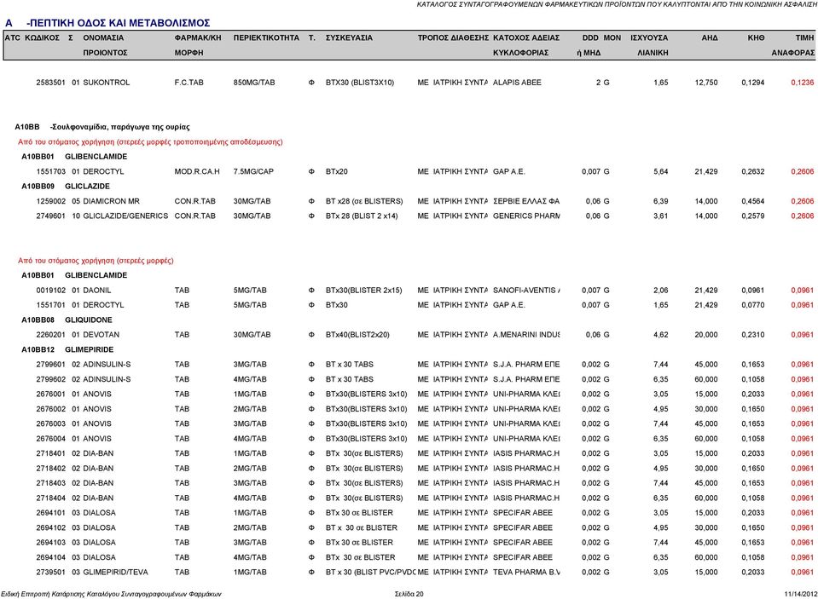Select product code "2718402"

pyautogui.click(x=50, y=469)
